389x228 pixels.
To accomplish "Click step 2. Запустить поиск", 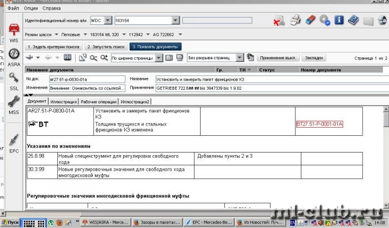I will pos(106,47).
